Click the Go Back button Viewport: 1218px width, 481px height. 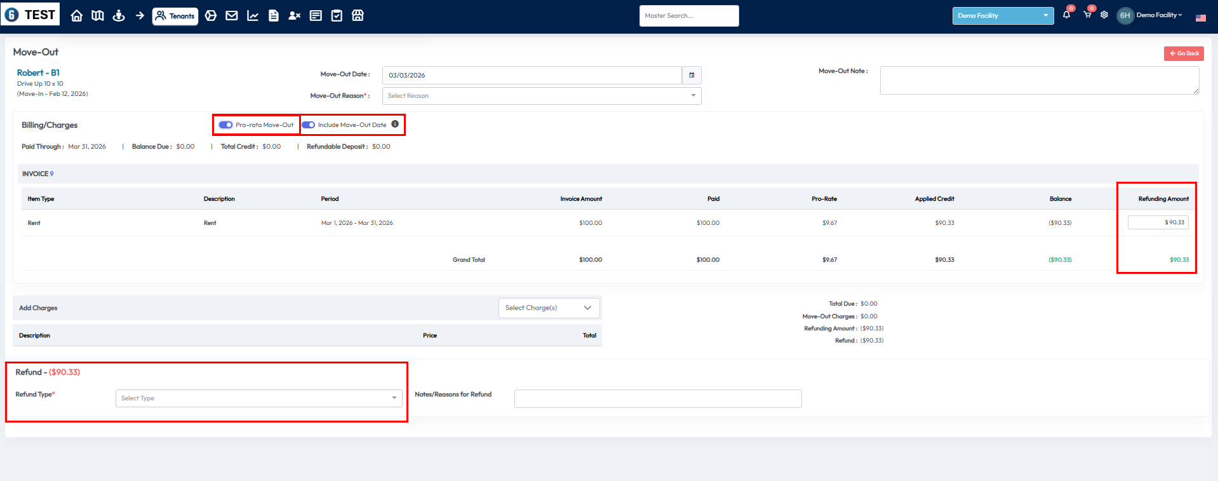pyautogui.click(x=1184, y=53)
